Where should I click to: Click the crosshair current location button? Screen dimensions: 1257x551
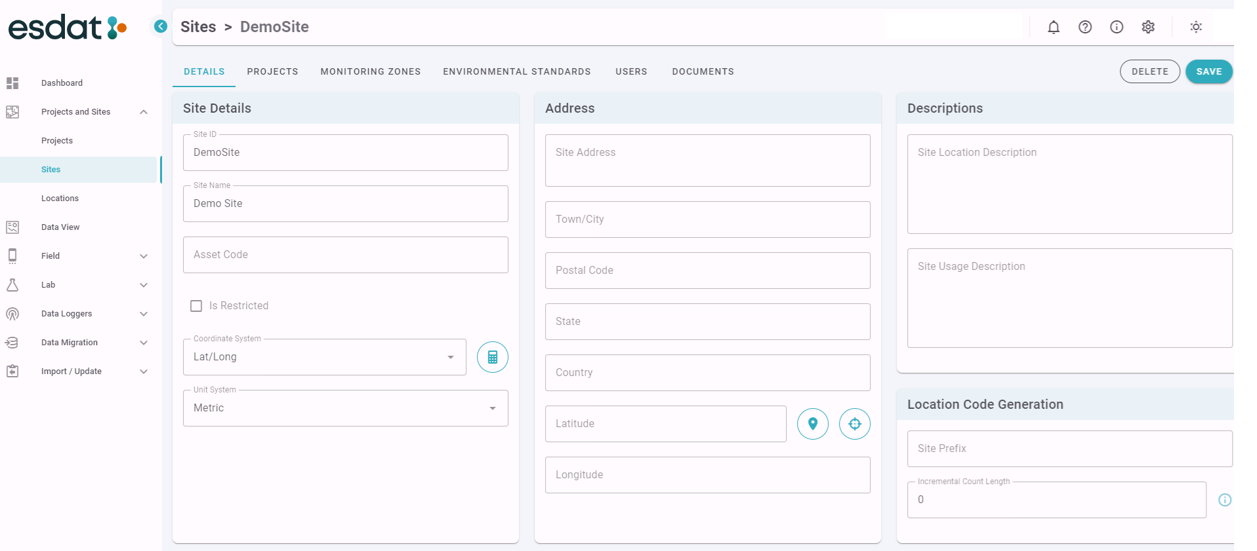click(855, 424)
